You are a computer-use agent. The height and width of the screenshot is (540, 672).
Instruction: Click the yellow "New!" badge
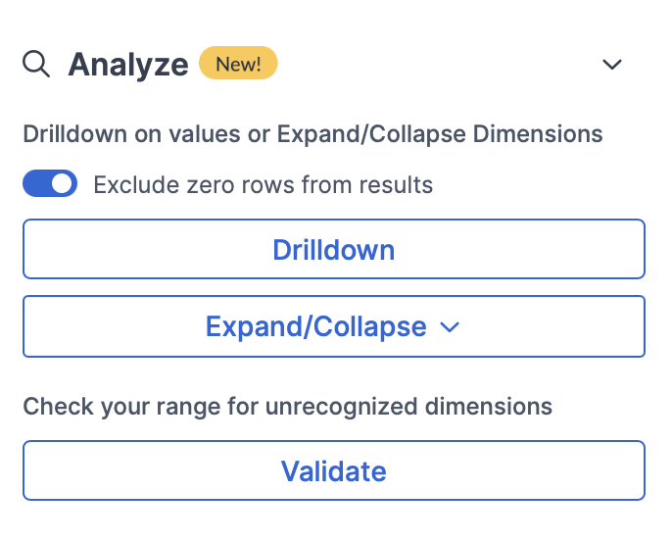[238, 65]
